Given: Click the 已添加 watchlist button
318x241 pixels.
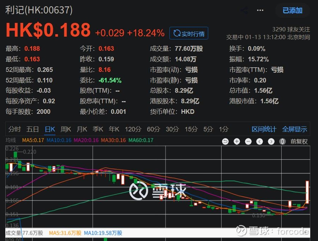Looking at the screenshot, I should pyautogui.click(x=293, y=10).
